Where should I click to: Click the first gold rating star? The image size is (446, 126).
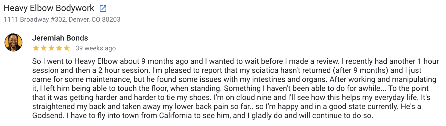tap(36, 48)
